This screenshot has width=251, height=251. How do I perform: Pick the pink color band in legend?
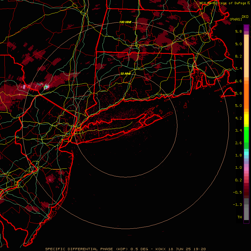pyautogui.click(x=246, y=169)
